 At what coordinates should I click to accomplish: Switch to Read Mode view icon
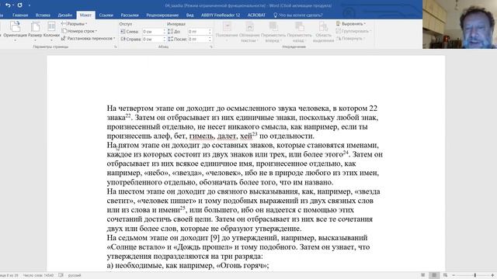point(422,276)
